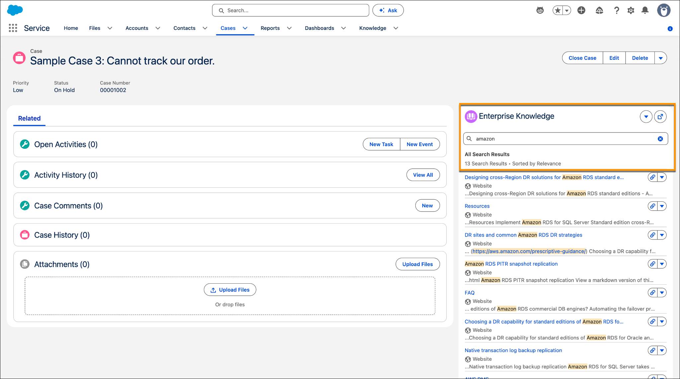This screenshot has height=379, width=680.
Task: Click the Edit case button
Action: 614,58
